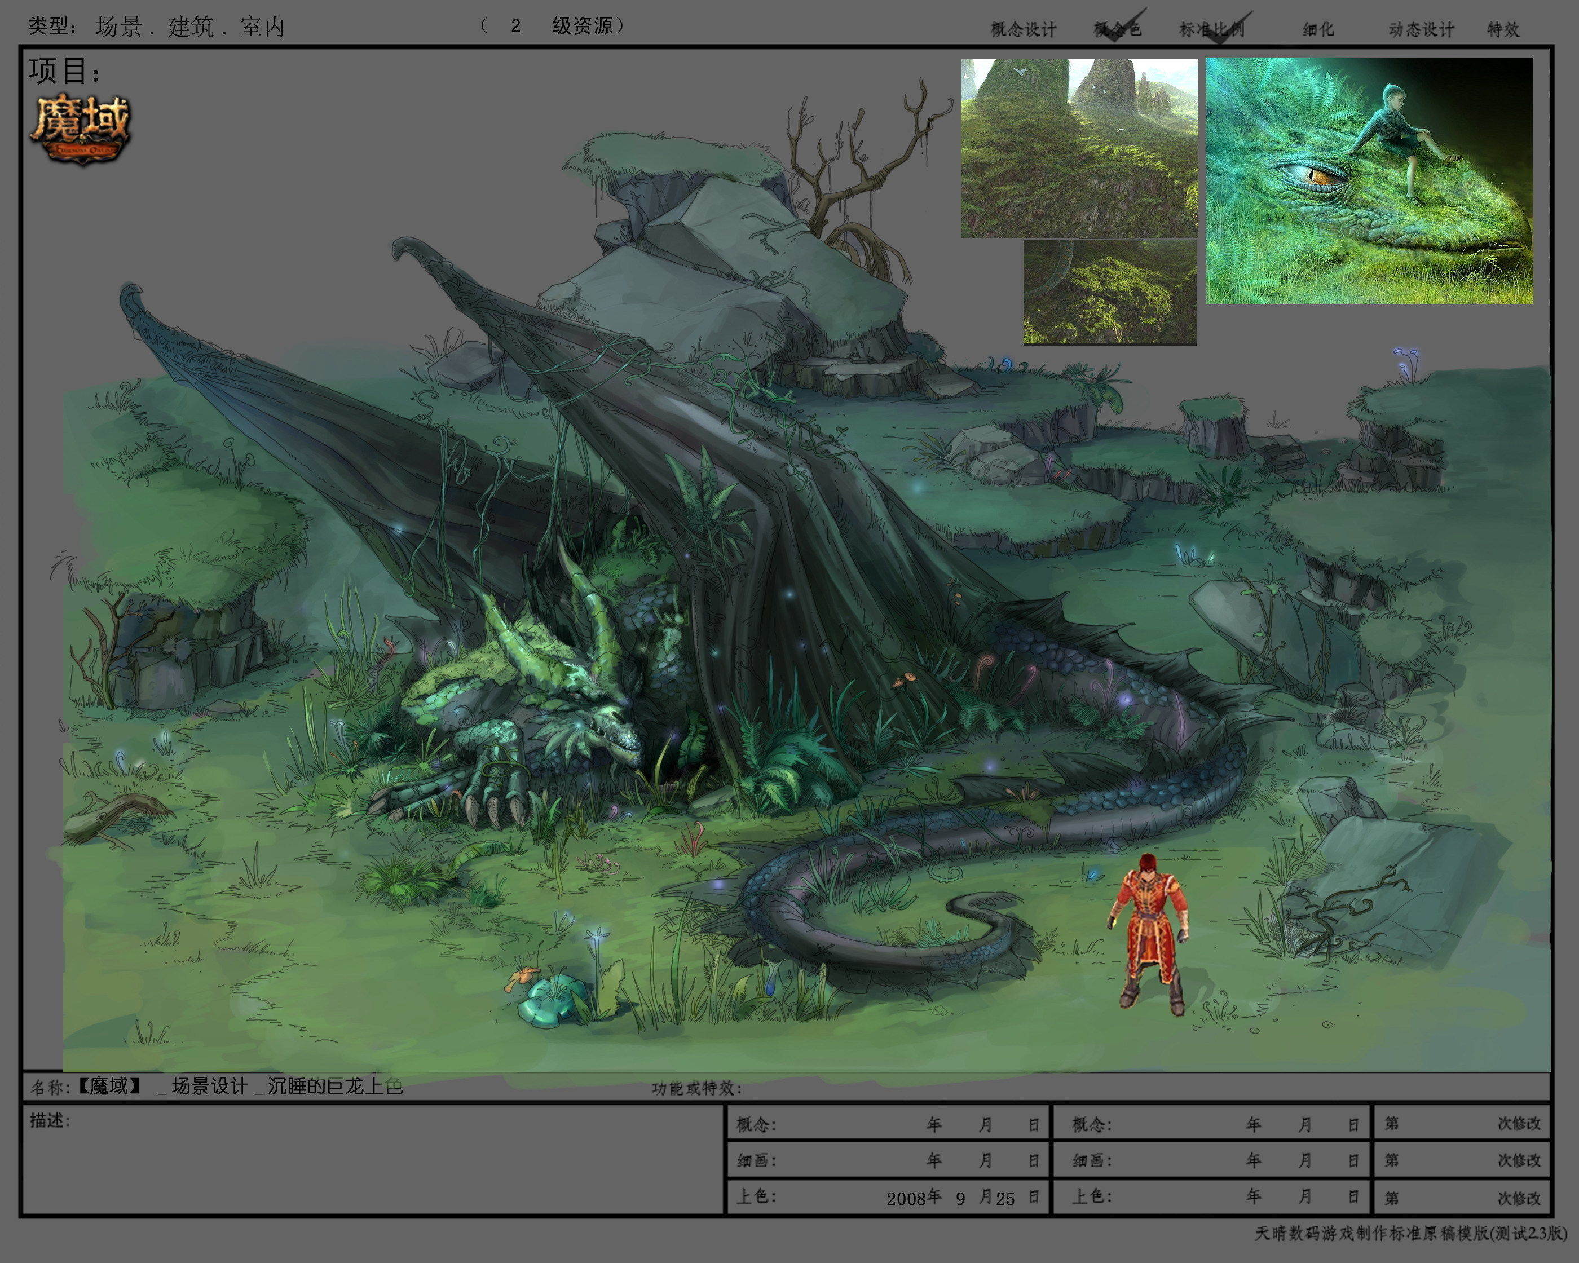Image resolution: width=1579 pixels, height=1263 pixels.
Task: Select the 概念设计 stage label
Action: pos(1023,29)
